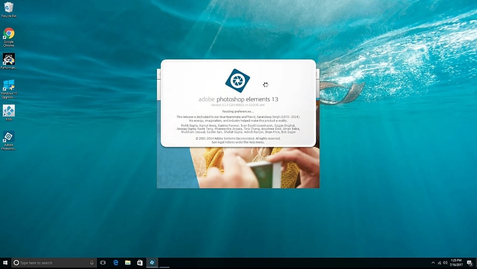The image size is (477, 269).
Task: Select the Kodi desktop shortcut
Action: click(x=9, y=113)
